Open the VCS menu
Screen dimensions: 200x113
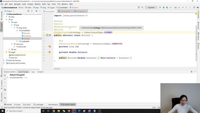coord(58,4)
